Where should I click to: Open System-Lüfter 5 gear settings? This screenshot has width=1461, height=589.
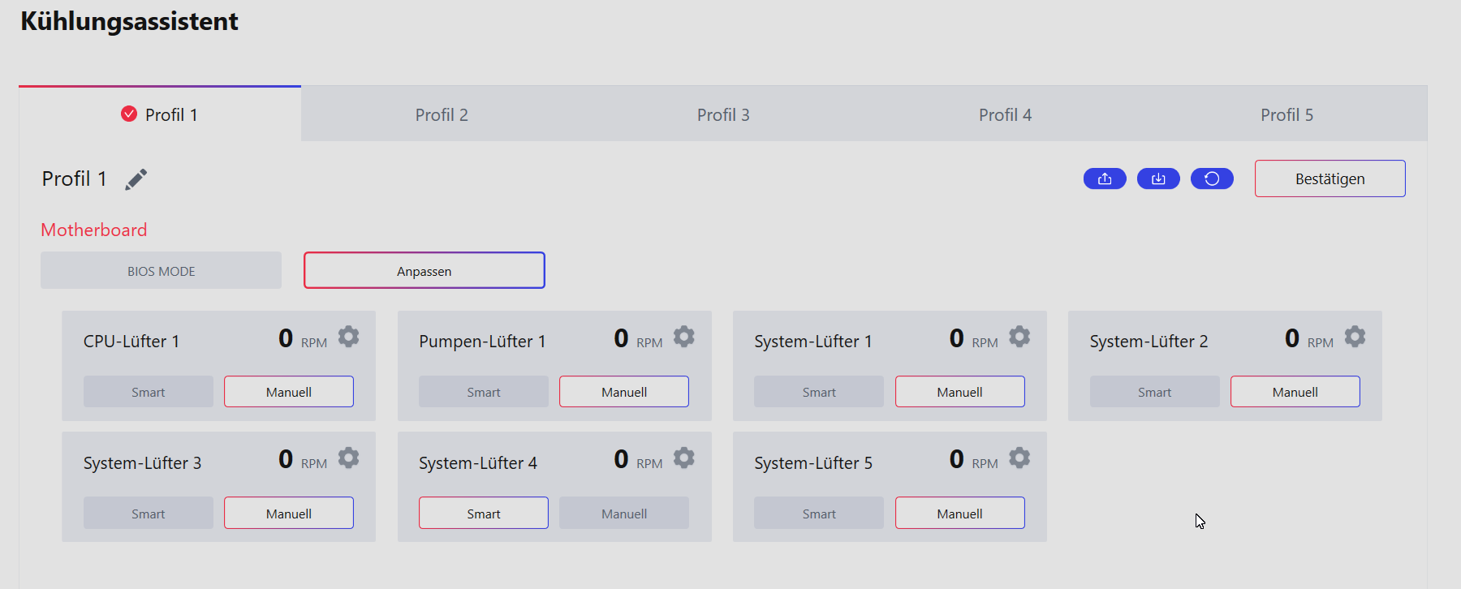pyautogui.click(x=1019, y=458)
